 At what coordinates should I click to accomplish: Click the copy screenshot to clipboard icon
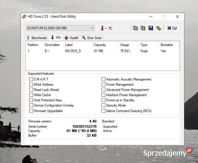[143, 28]
